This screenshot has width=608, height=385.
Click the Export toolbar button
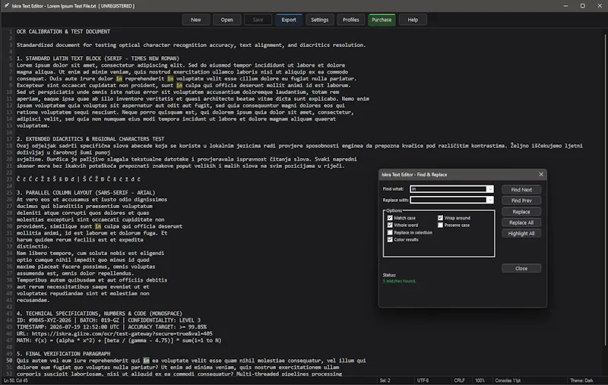pos(289,20)
